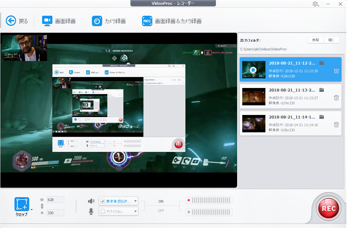This screenshot has height=228, width=347.
Task: Click the system audio level meter
Action: (209, 200)
